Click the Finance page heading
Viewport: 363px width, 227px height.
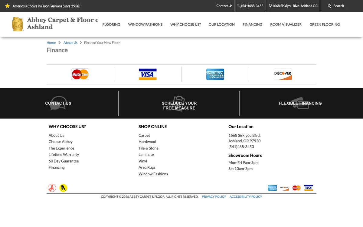[x=57, y=50]
